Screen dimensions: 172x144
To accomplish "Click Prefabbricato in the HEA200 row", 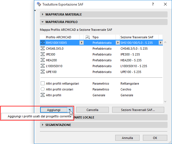I will (x=102, y=60).
